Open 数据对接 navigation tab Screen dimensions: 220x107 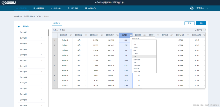[x=56, y=9]
